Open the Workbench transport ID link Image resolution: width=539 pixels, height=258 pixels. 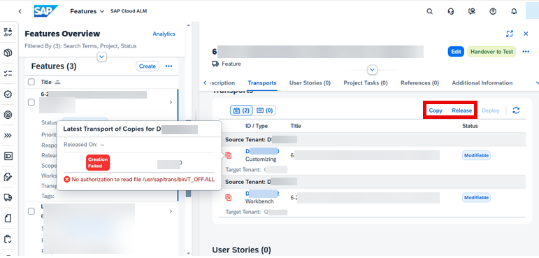(262, 194)
